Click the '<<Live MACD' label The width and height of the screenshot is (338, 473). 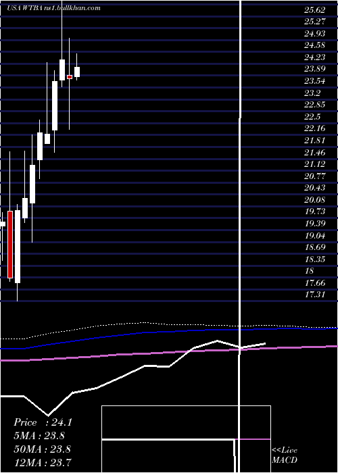(285, 455)
